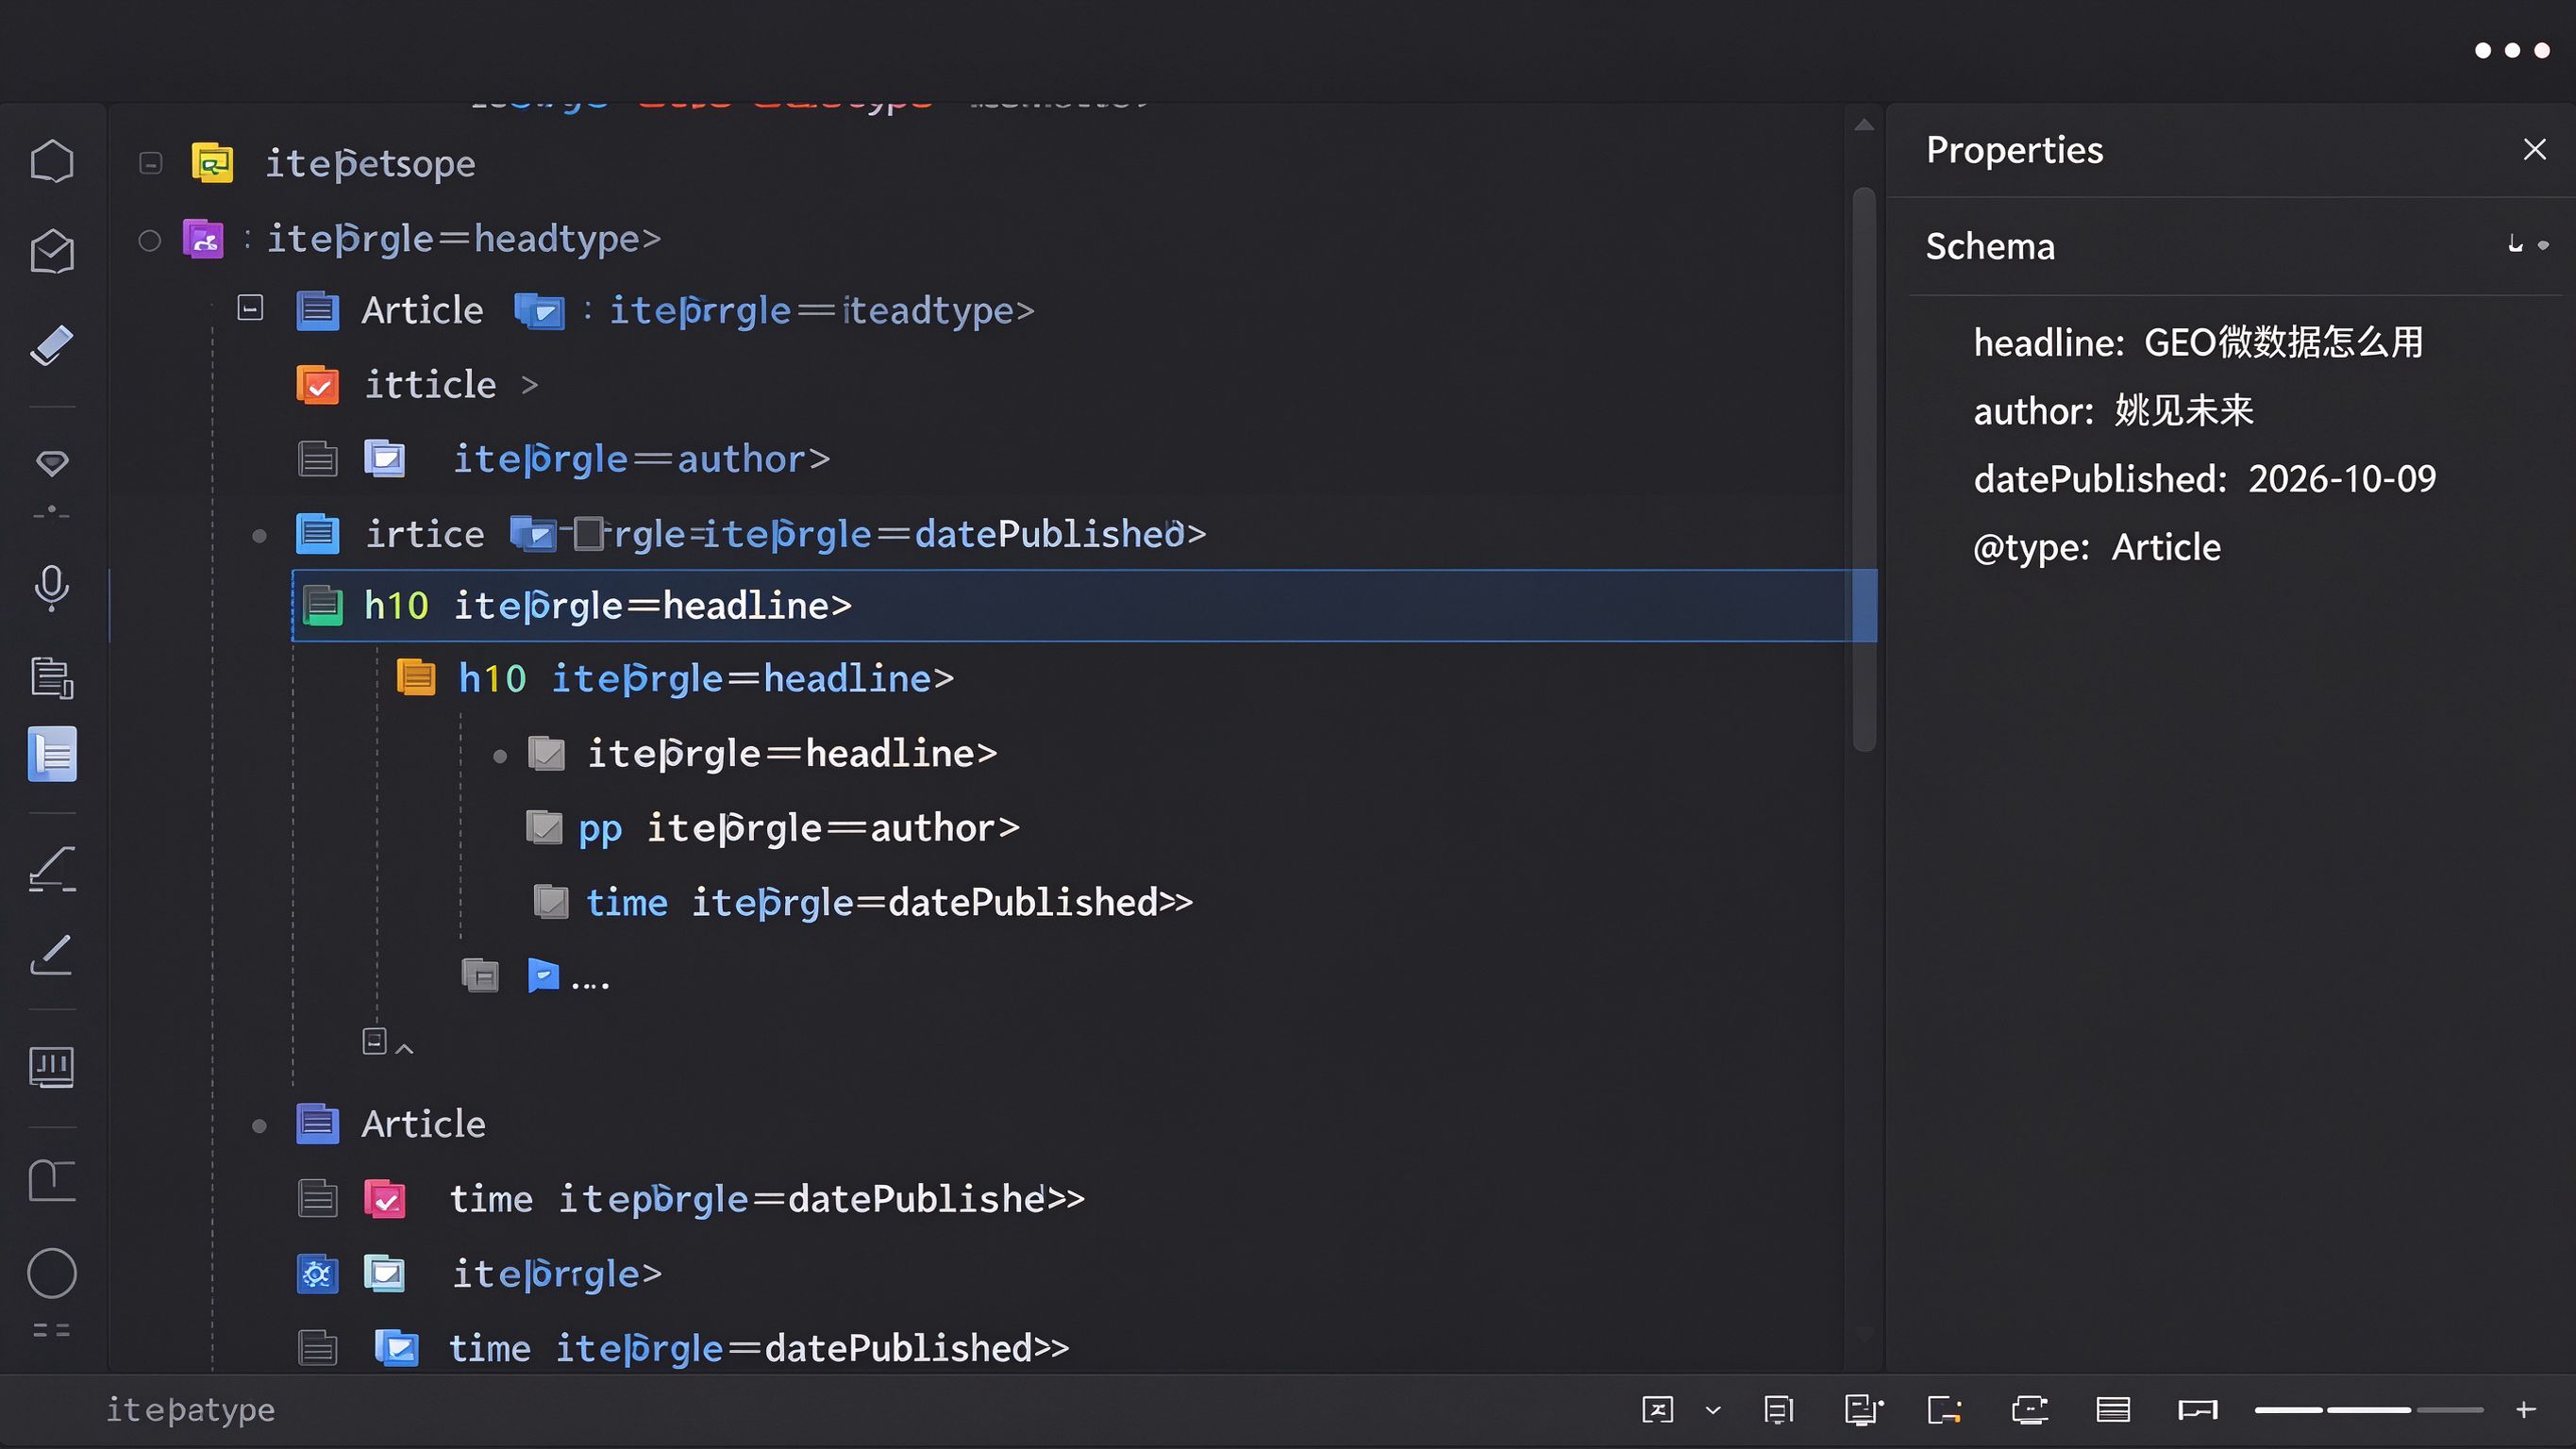This screenshot has height=1449, width=2576.
Task: Open the envelope icon in the sidebar
Action: 52,251
